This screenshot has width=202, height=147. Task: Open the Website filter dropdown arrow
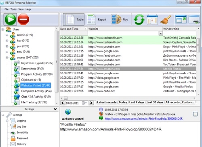[x=161, y=33]
